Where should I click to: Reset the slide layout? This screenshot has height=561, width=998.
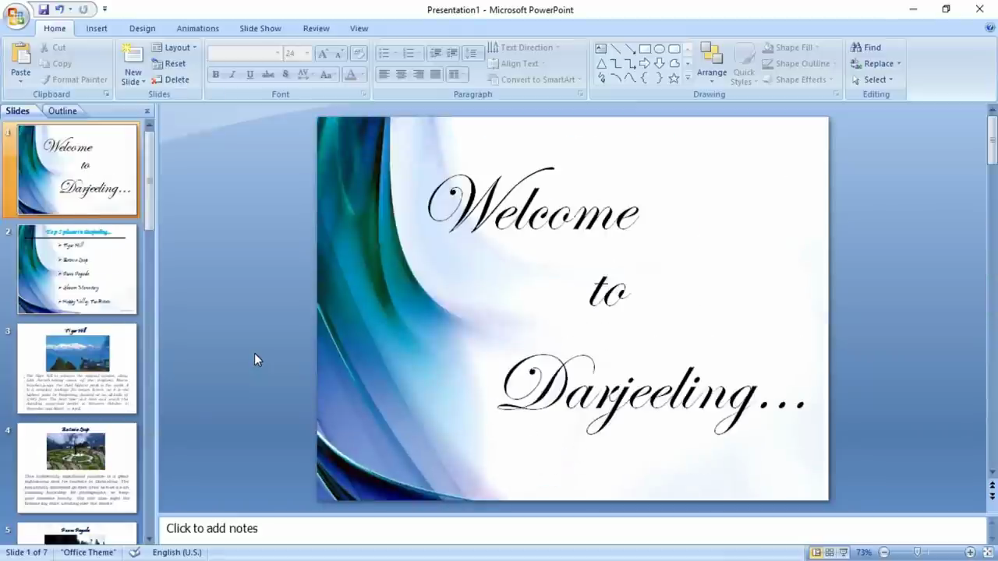coord(169,64)
